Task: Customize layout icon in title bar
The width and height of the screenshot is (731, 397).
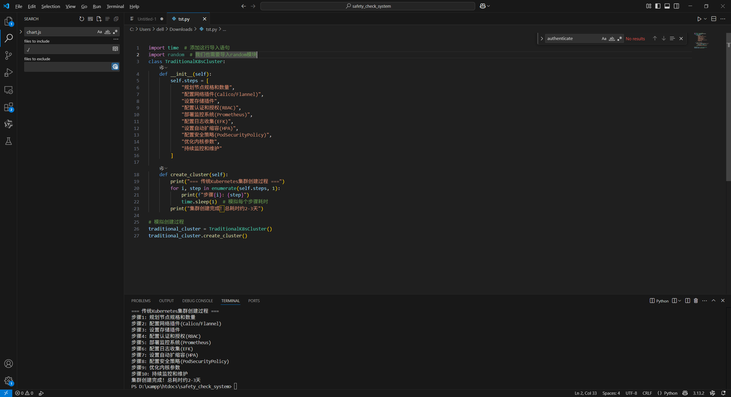Action: click(648, 6)
